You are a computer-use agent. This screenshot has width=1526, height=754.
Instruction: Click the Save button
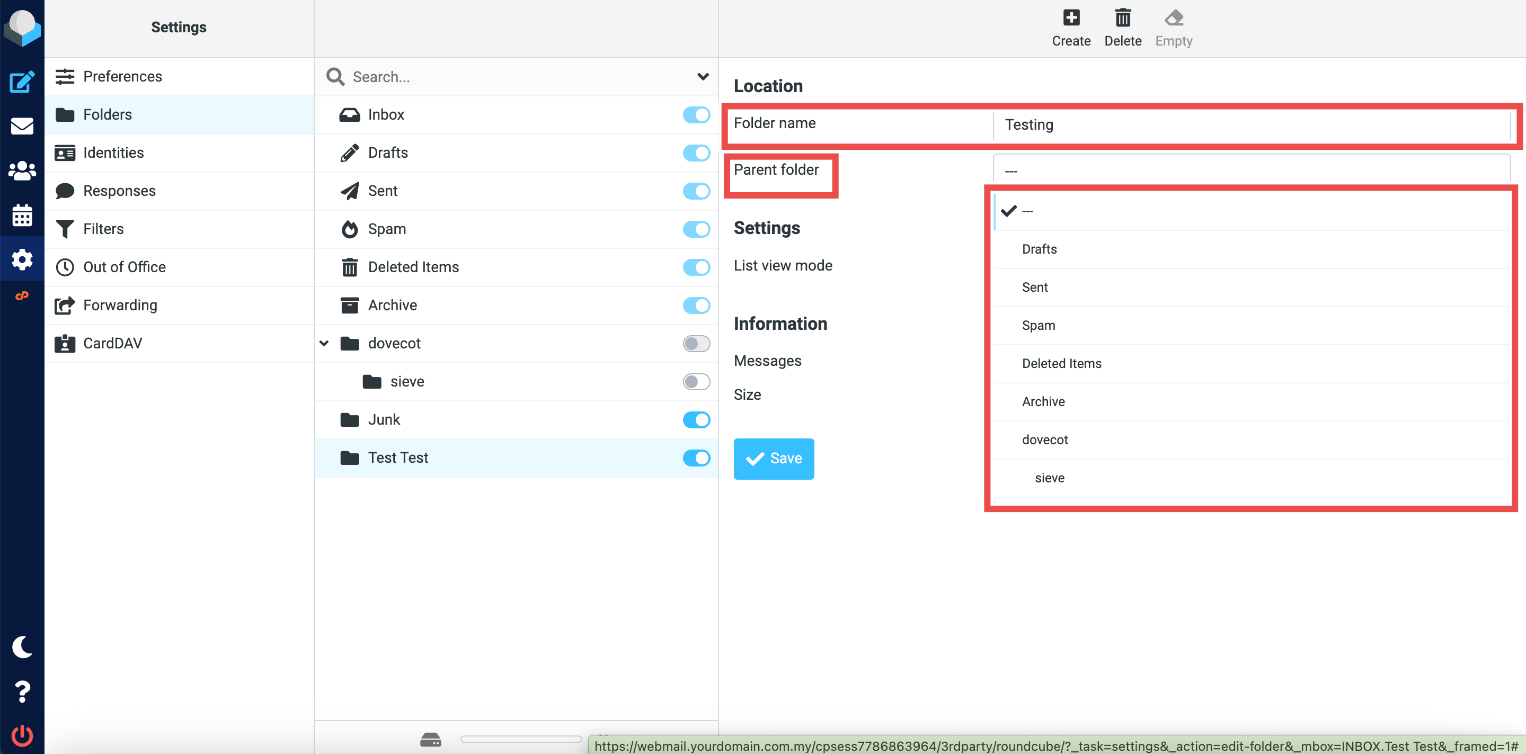773,458
